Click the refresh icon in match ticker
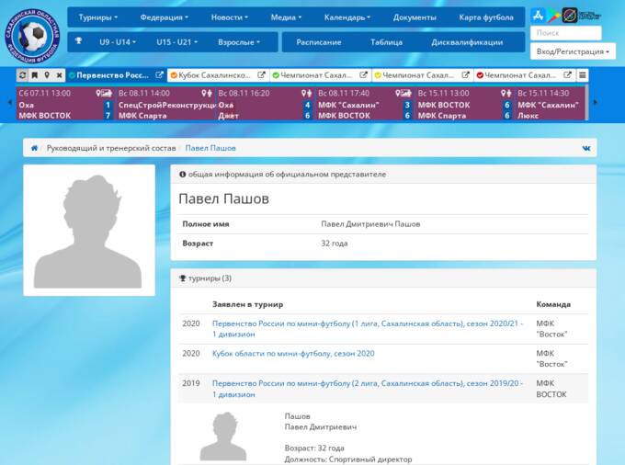Image resolution: width=625 pixels, height=465 pixels. tap(23, 75)
